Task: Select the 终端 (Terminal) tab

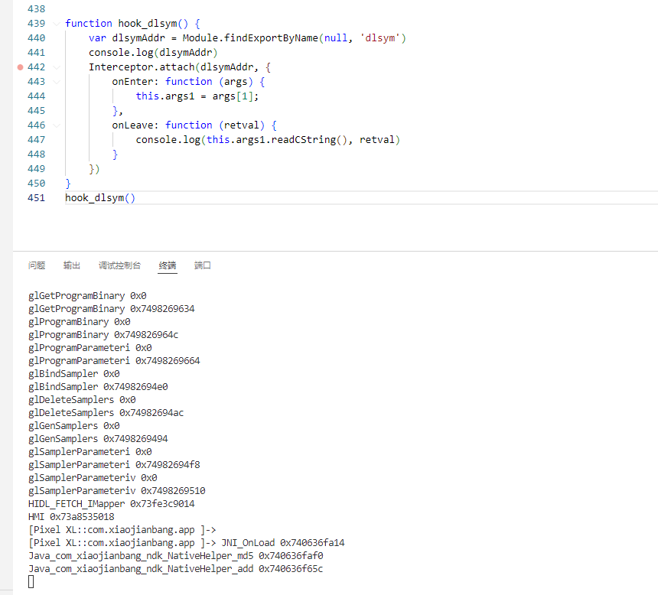Action: coord(168,265)
